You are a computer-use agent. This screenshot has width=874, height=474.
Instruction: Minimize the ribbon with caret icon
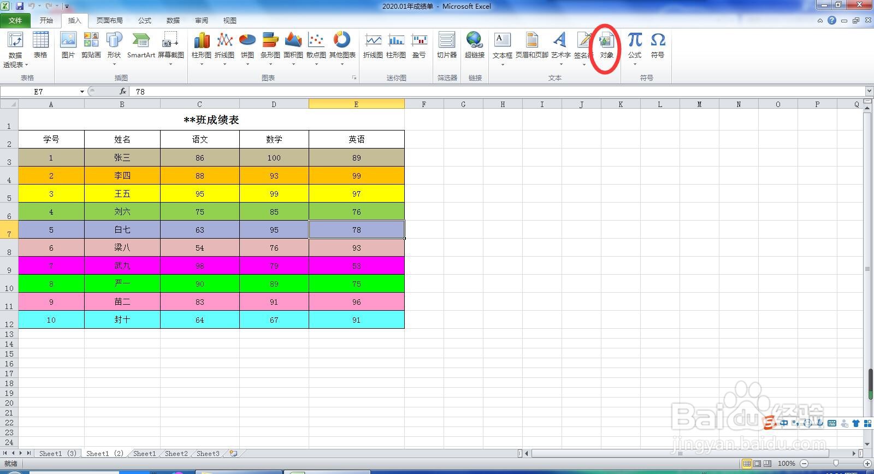pyautogui.click(x=820, y=21)
